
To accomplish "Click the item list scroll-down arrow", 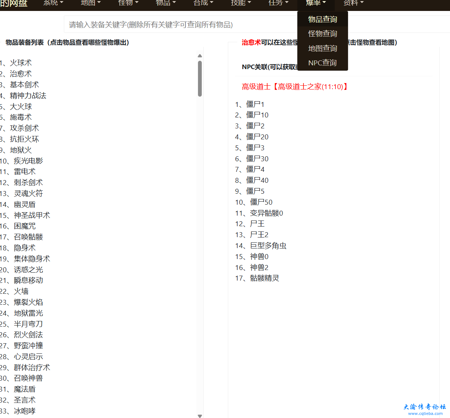I will pyautogui.click(x=200, y=416).
